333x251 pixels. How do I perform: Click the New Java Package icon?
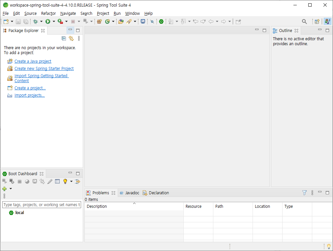[99, 21]
